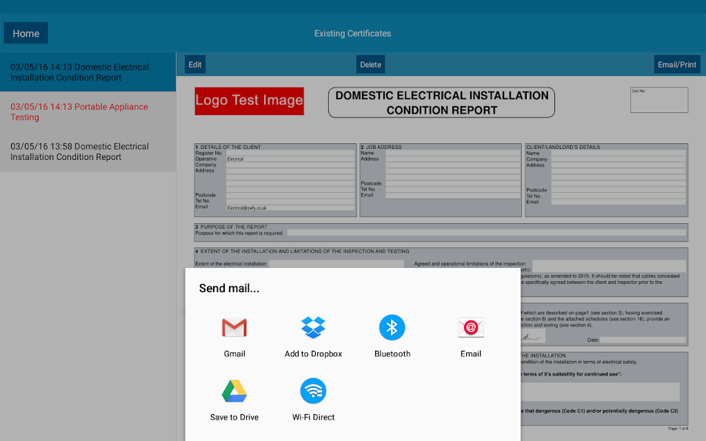Image resolution: width=706 pixels, height=441 pixels.
Task: Click the Extent of electrical installation field
Action: click(x=336, y=264)
